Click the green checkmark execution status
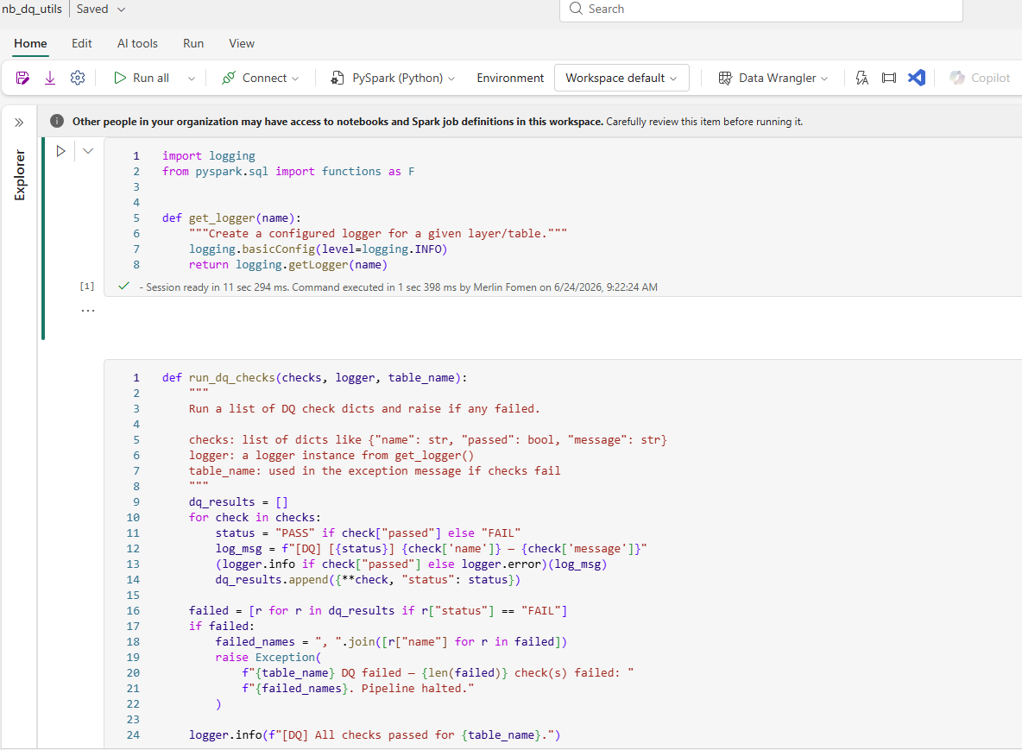The height and width of the screenshot is (750, 1022). pyautogui.click(x=123, y=286)
